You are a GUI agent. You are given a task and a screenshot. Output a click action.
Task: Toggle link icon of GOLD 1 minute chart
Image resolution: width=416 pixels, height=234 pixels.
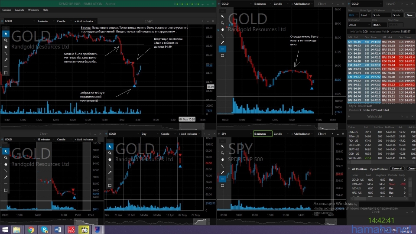point(2,21)
